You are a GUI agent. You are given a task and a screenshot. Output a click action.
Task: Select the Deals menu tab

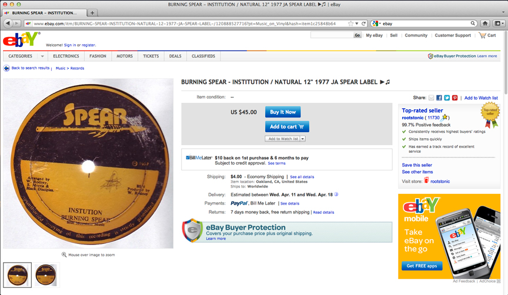[x=175, y=56]
